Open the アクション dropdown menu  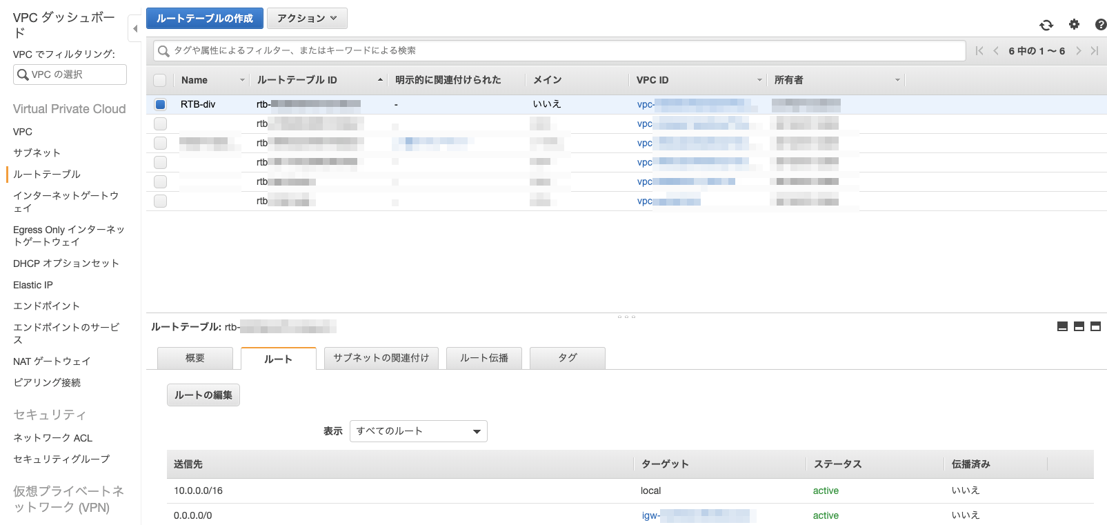pos(307,18)
